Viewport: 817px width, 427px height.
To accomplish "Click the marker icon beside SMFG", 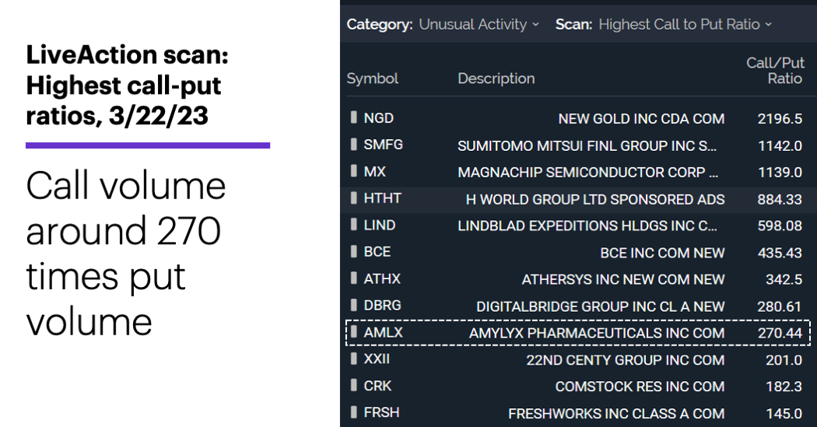I will pos(354,144).
